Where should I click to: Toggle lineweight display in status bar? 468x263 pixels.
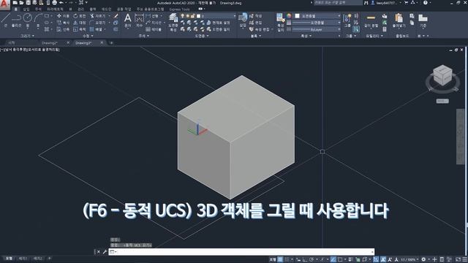tap(350, 259)
